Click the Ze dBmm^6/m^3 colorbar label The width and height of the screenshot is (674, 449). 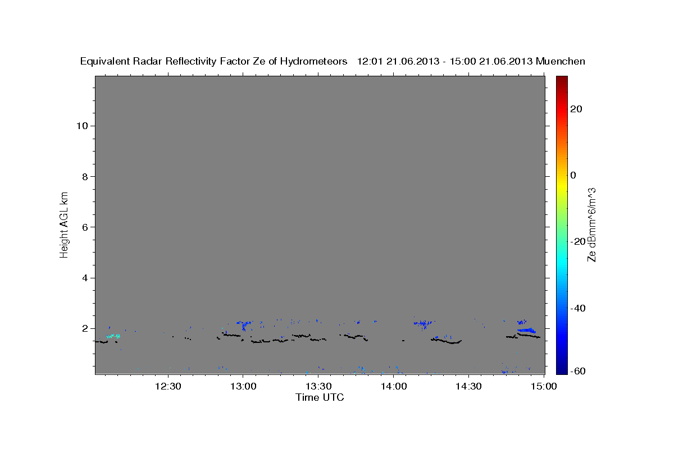(x=591, y=224)
